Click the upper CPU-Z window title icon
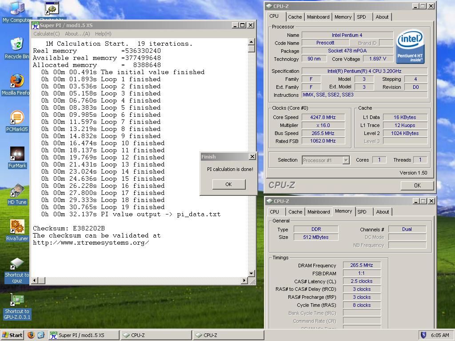The height and width of the screenshot is (341, 455). coord(269,6)
